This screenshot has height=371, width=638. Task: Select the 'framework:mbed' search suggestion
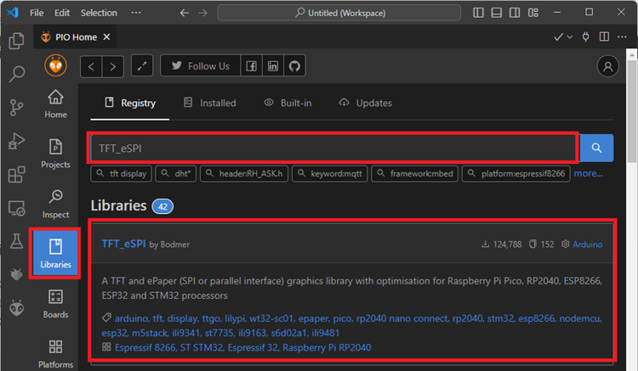(x=414, y=174)
